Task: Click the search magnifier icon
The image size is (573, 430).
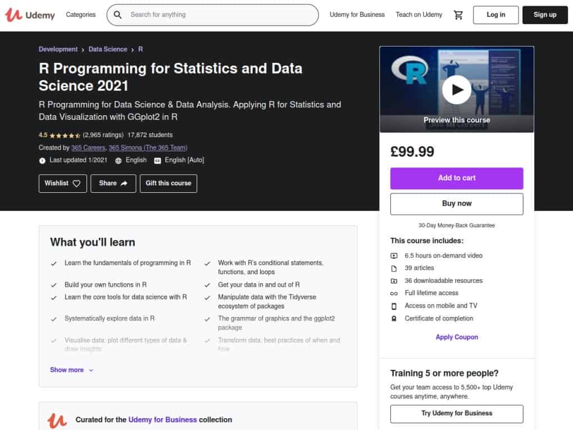Action: coord(117,15)
